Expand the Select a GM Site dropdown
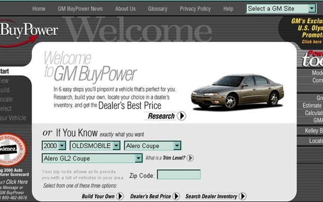This screenshot has height=202, width=323. (281, 9)
